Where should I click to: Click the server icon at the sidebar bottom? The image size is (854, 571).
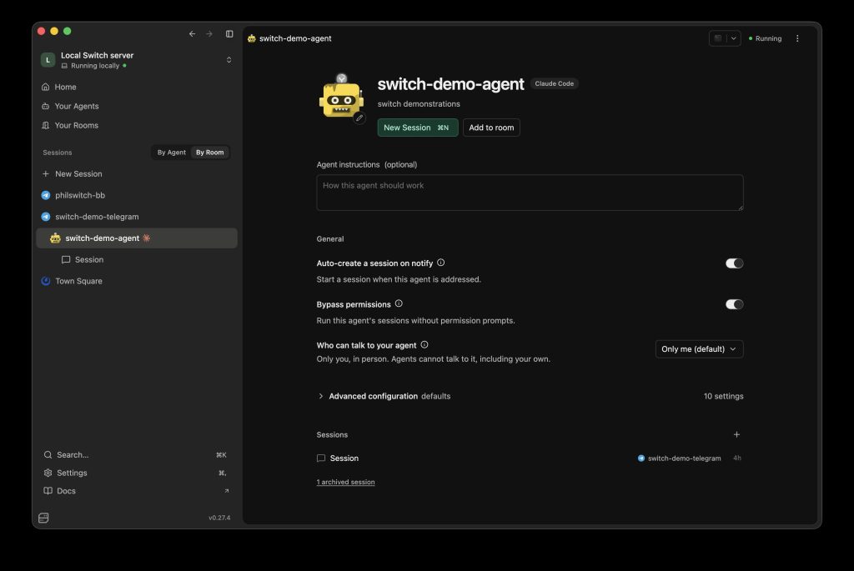tap(43, 518)
